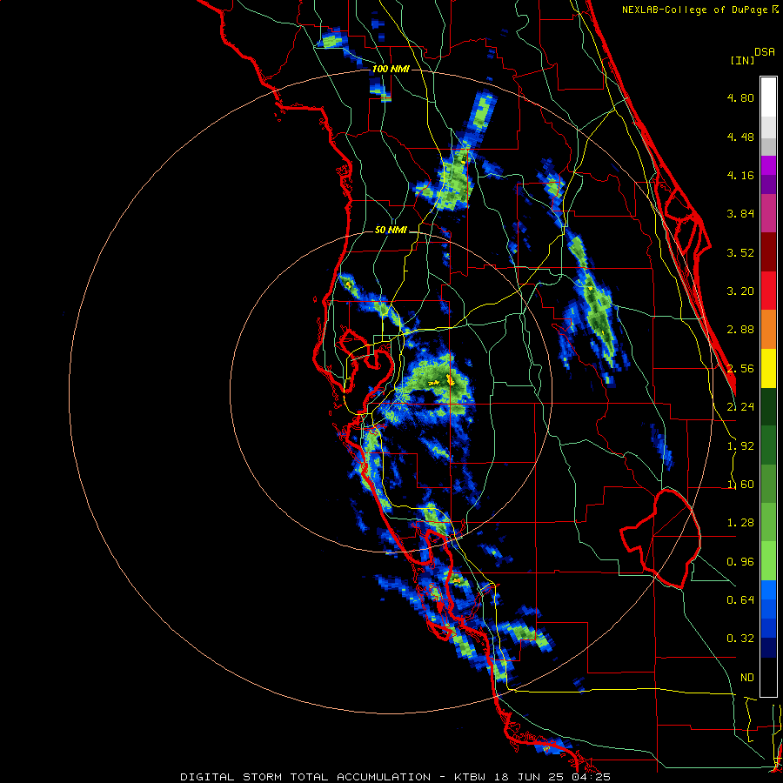Click the 2.88 legend value
This screenshot has height=783, width=783.
coord(740,330)
